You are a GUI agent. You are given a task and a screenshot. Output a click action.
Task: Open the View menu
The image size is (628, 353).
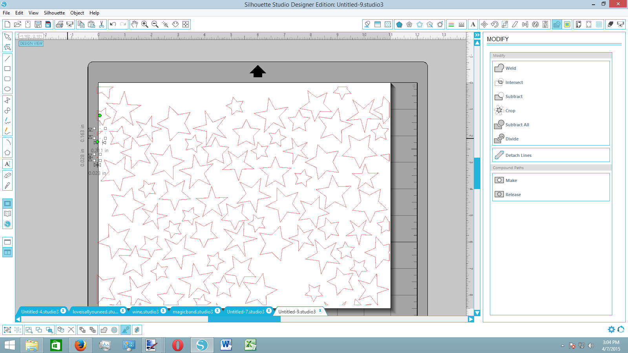coord(33,13)
